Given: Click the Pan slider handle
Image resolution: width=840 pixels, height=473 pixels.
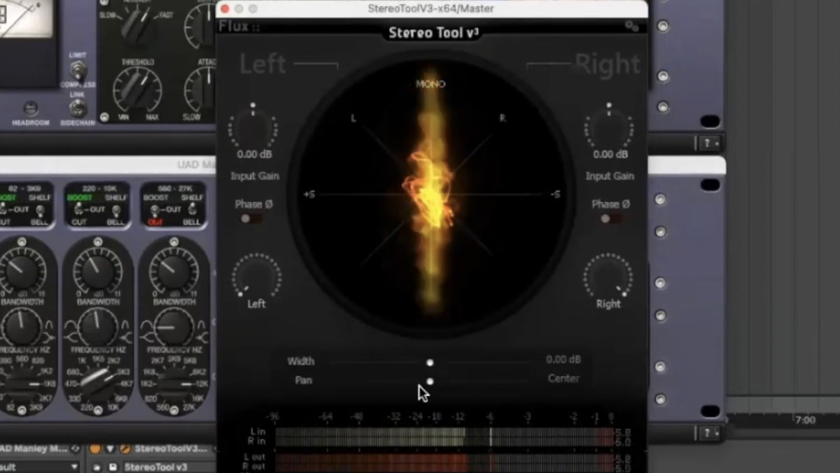Looking at the screenshot, I should pyautogui.click(x=430, y=381).
